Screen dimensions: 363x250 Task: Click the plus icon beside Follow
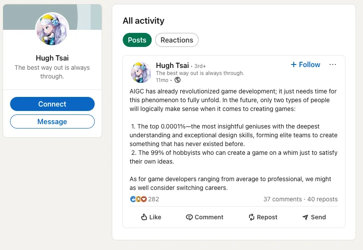[x=294, y=64]
